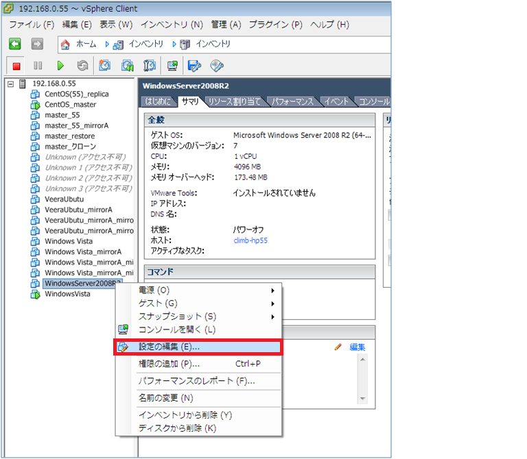
Task: Switch to the コンソール tab
Action: click(374, 101)
